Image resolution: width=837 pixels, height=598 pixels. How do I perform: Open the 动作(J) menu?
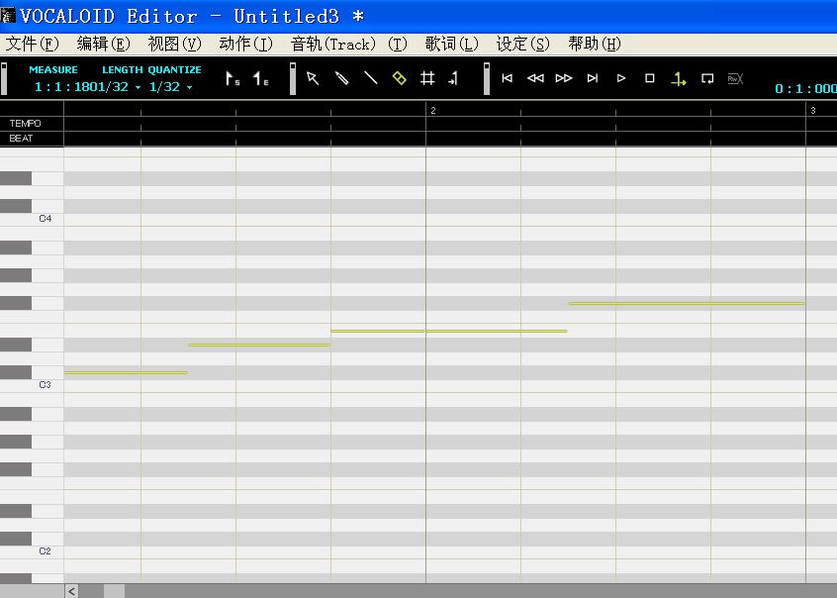[x=245, y=44]
